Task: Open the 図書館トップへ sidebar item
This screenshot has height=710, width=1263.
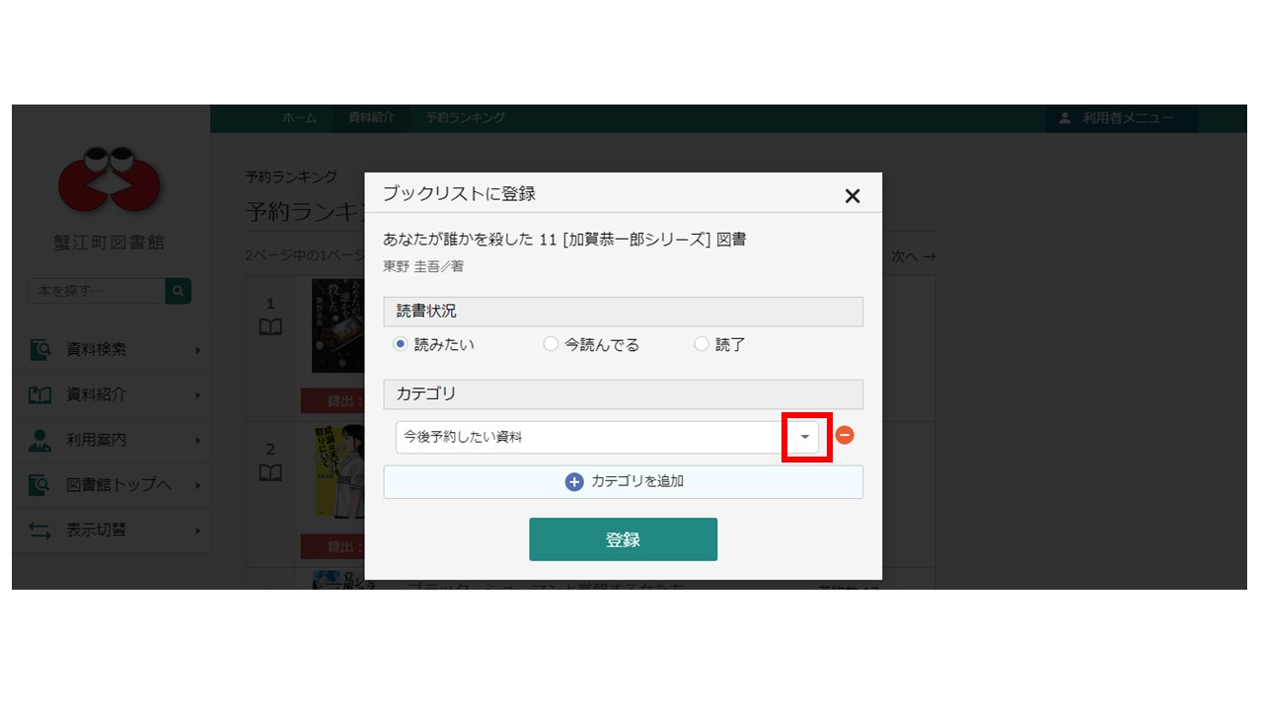Action: click(x=111, y=485)
